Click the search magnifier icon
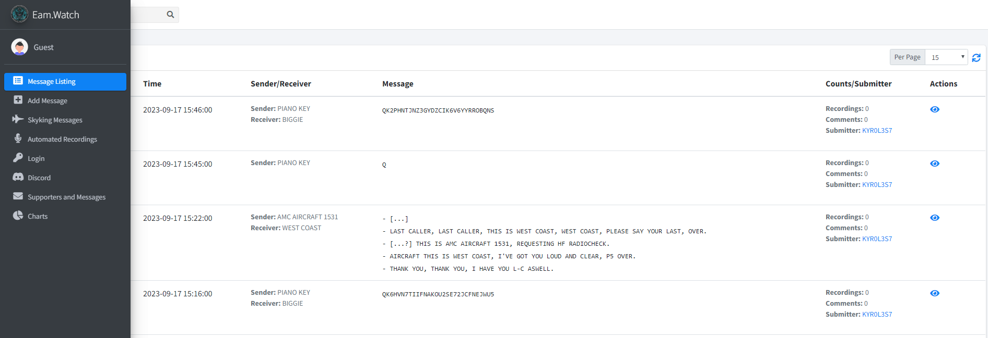The image size is (988, 338). click(170, 15)
